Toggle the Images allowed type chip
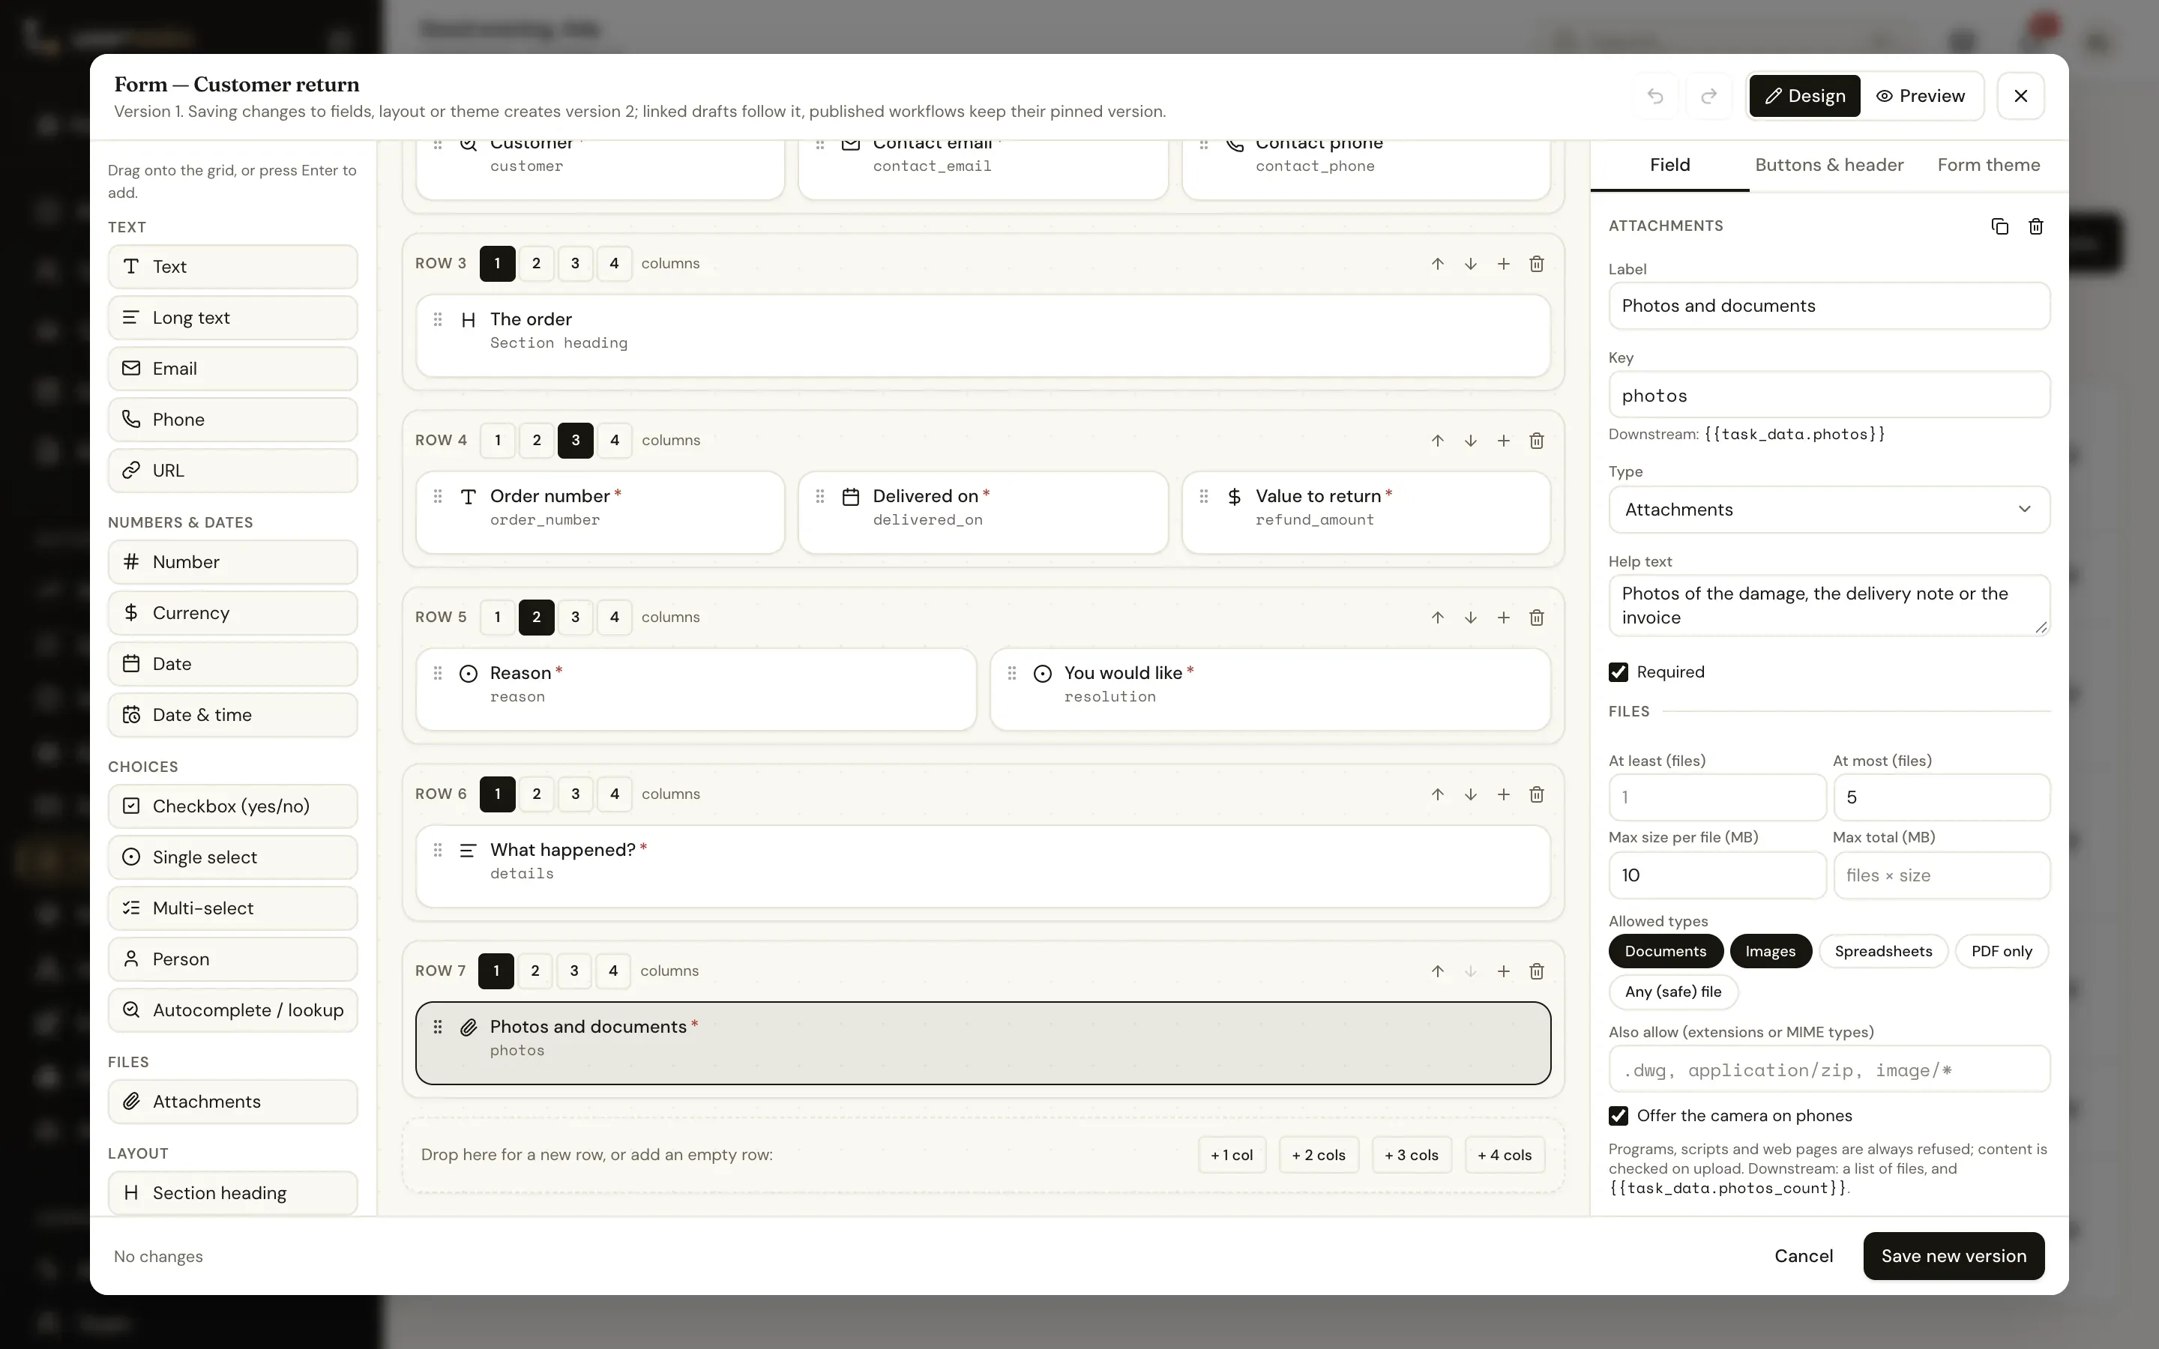The height and width of the screenshot is (1349, 2159). [x=1770, y=951]
